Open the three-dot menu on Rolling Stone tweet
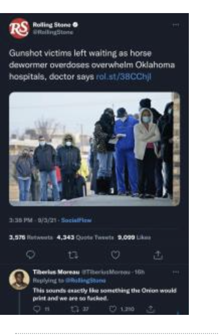 175,25
